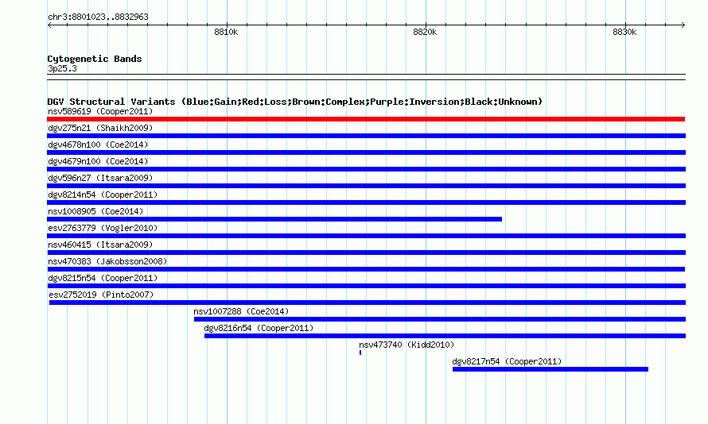Click the blue nsv1007288 gain bar
This screenshot has height=424, width=708.
(440, 319)
